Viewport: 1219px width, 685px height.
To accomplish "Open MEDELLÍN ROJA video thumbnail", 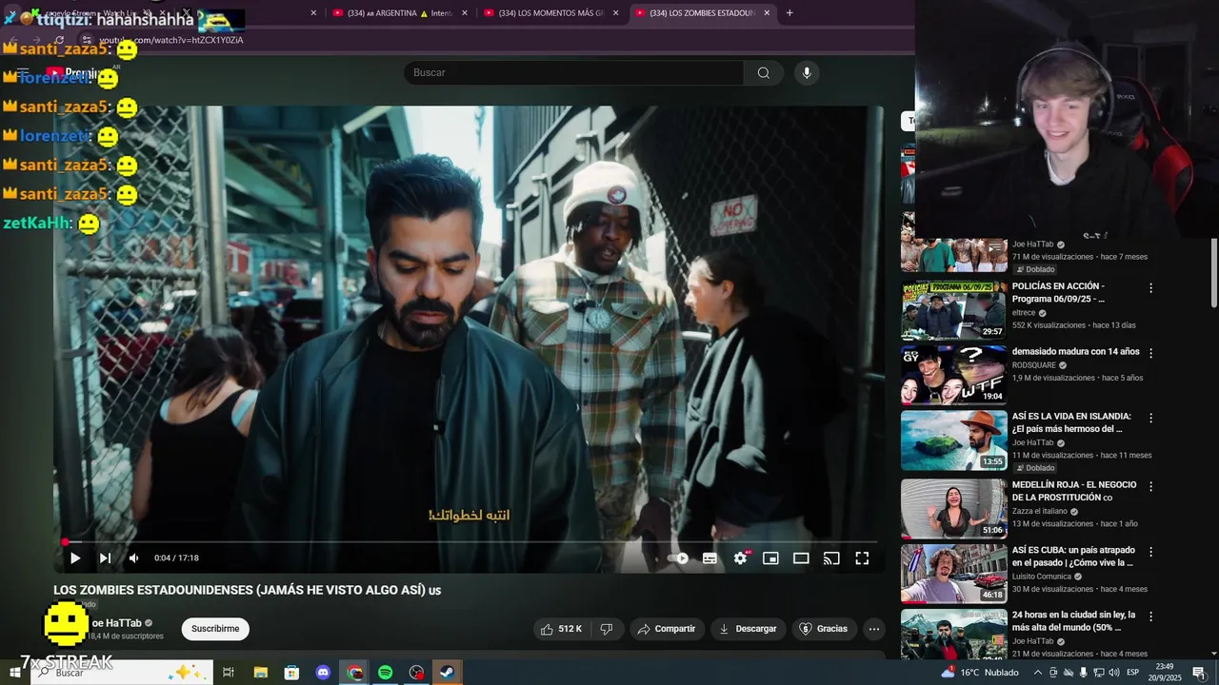I will pos(953,509).
